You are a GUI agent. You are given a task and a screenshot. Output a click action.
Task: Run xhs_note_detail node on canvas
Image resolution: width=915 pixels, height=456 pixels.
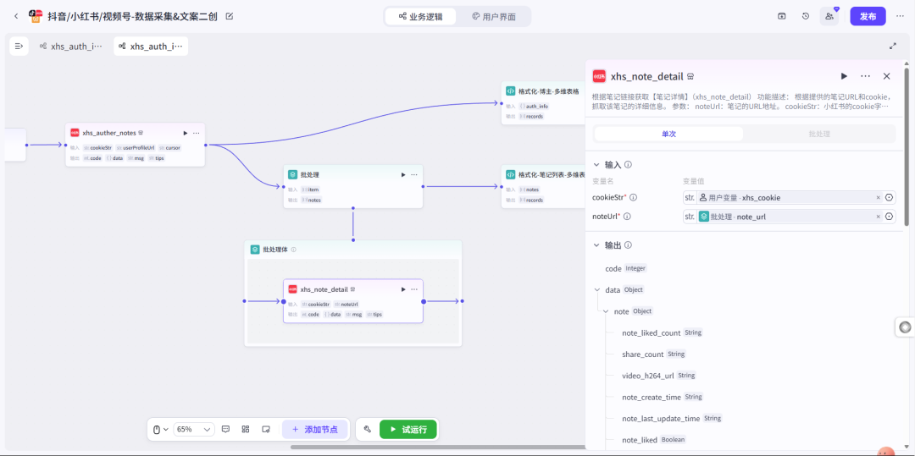pyautogui.click(x=402, y=289)
